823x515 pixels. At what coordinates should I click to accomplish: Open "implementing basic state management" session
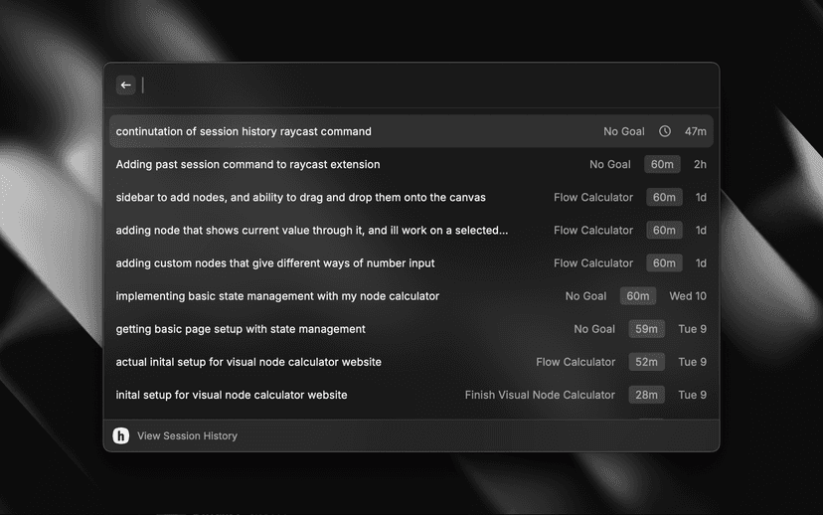tap(411, 296)
